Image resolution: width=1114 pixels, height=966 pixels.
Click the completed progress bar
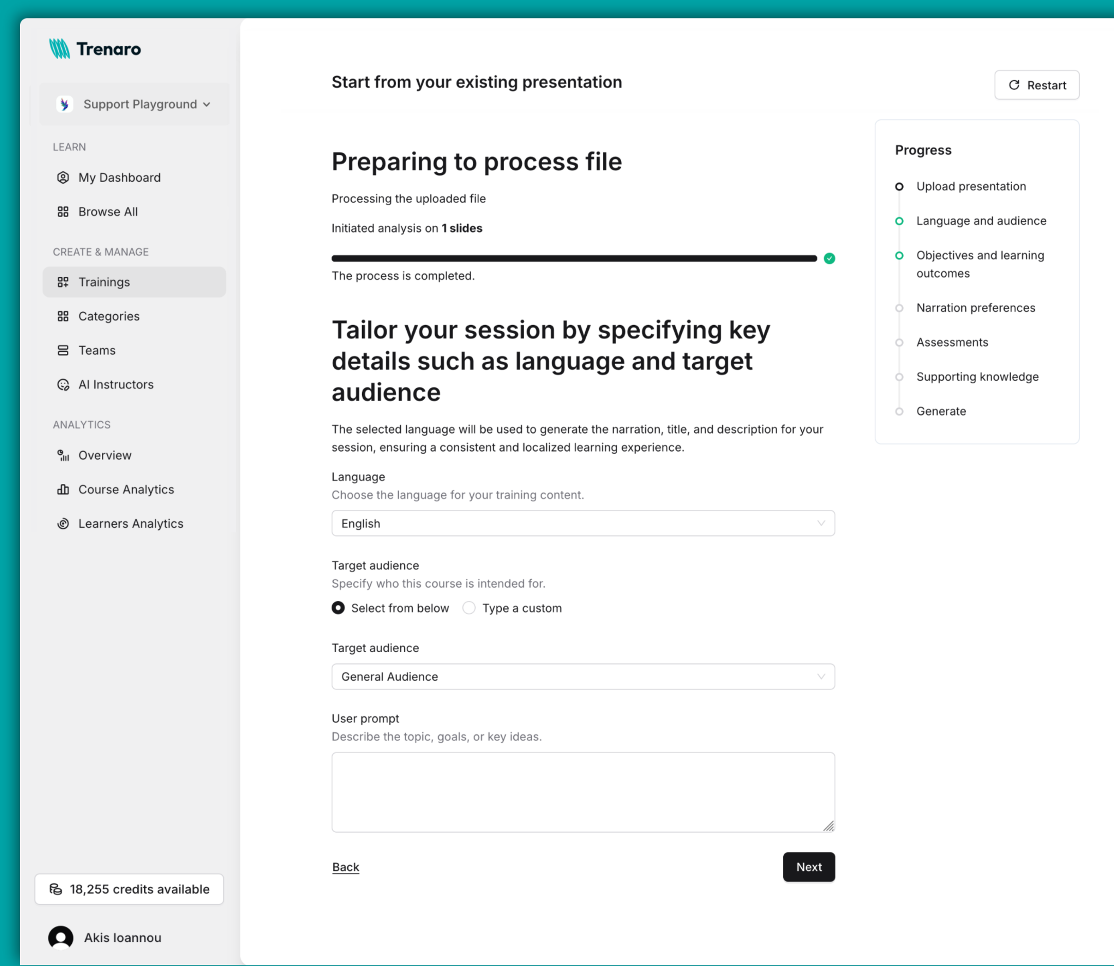coord(574,258)
